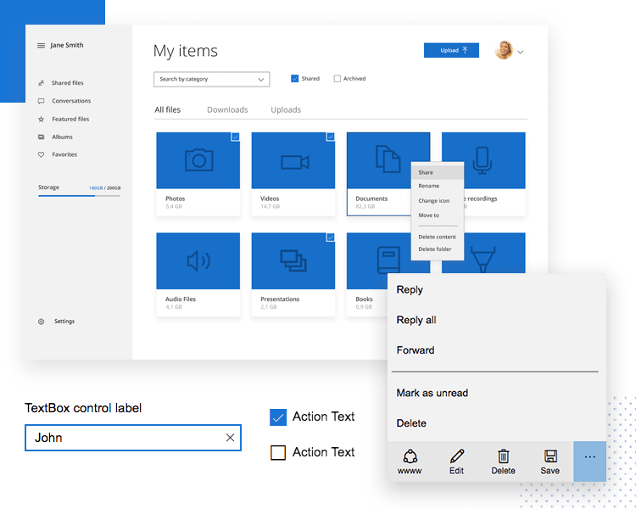This screenshot has height=509, width=636.
Task: Click the Edit pencil icon
Action: (457, 456)
